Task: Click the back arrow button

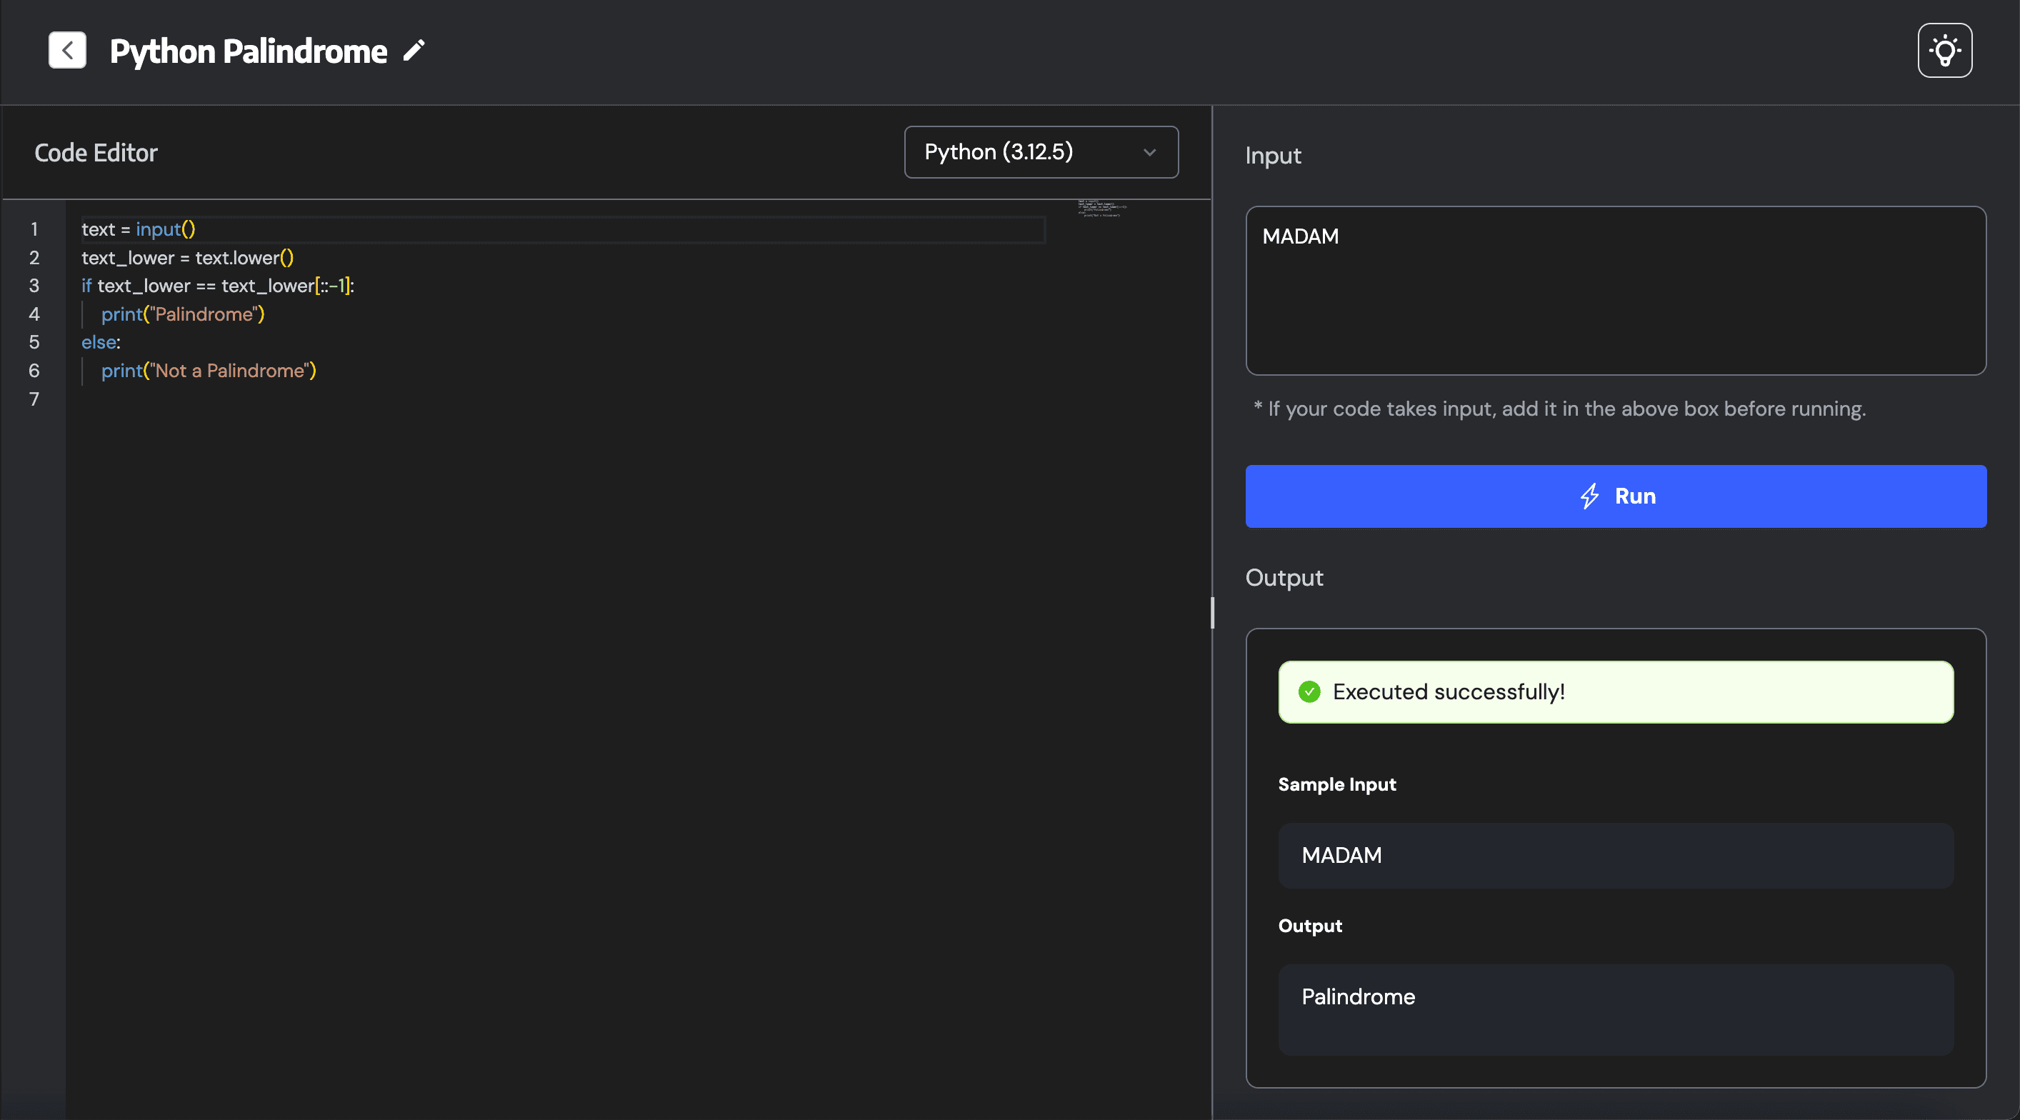Action: (67, 51)
